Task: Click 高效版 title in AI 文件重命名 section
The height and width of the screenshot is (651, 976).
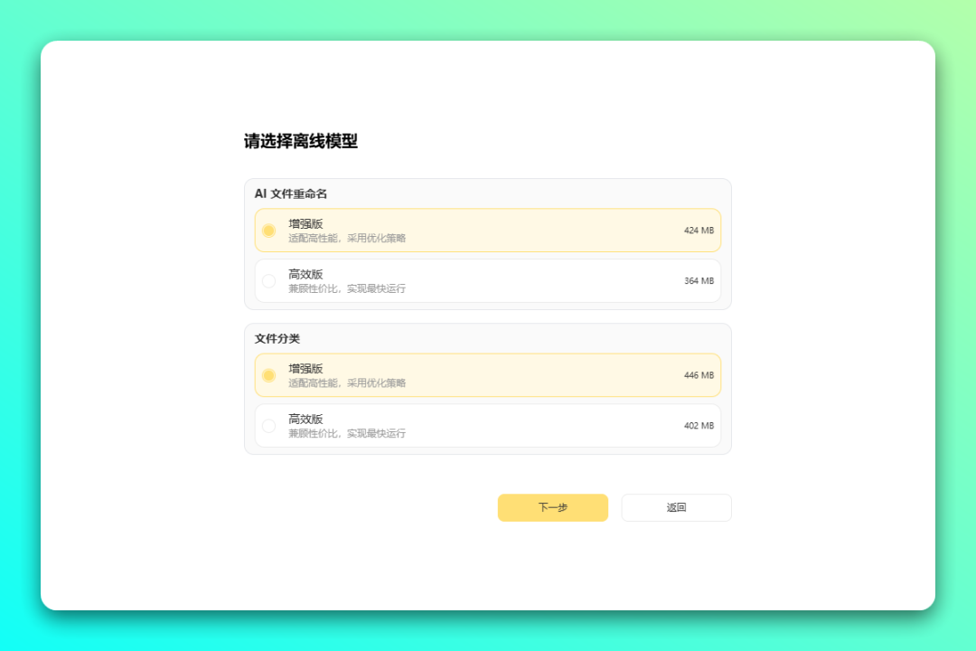Action: pos(305,274)
